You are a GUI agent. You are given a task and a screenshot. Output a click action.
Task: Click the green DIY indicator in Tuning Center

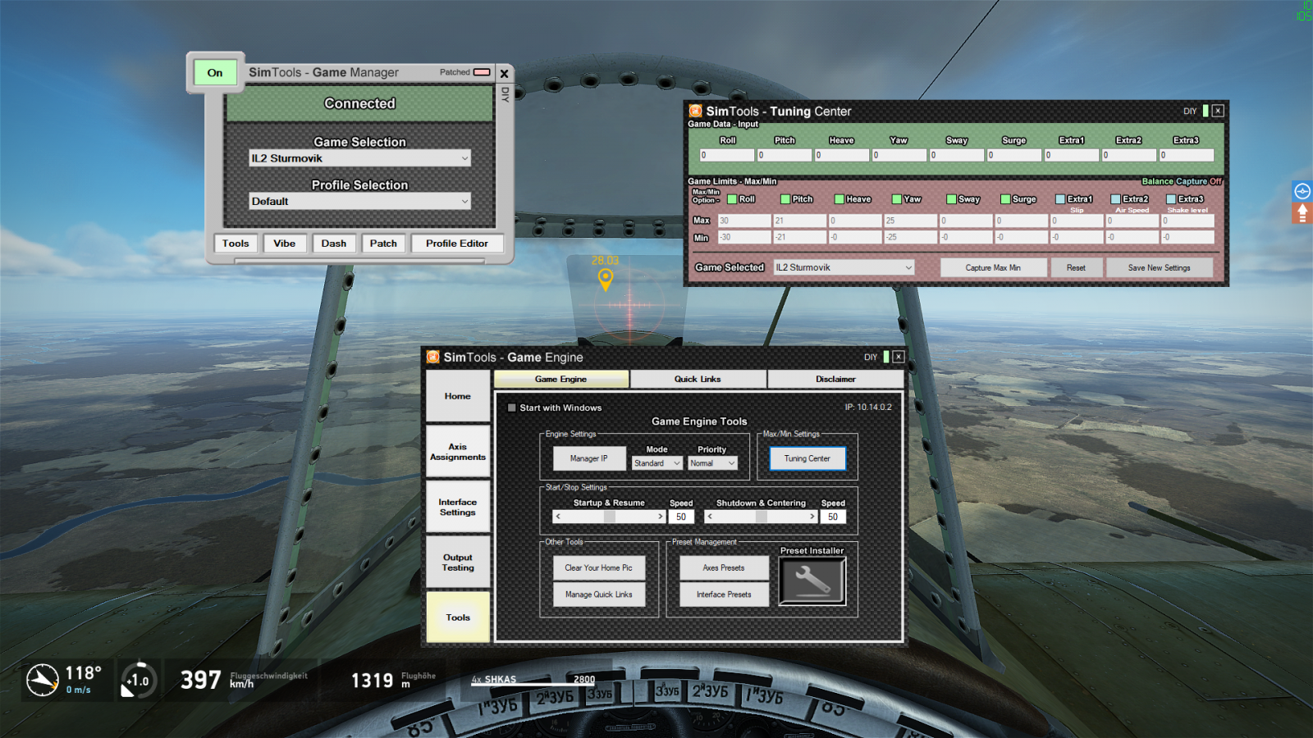tap(1205, 111)
